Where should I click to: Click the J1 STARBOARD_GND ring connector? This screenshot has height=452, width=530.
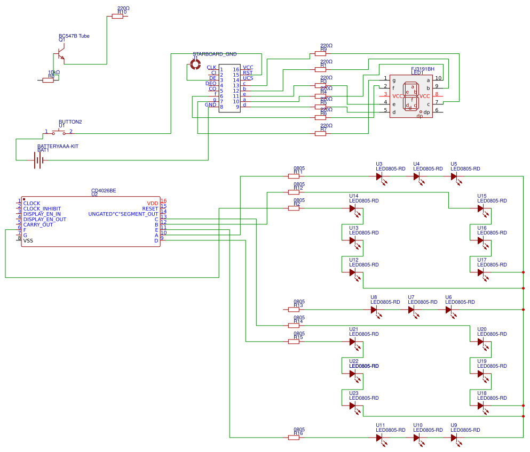pyautogui.click(x=195, y=64)
